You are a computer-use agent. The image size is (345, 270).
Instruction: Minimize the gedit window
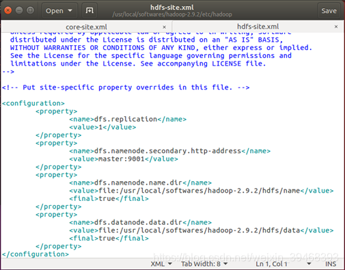[19, 10]
